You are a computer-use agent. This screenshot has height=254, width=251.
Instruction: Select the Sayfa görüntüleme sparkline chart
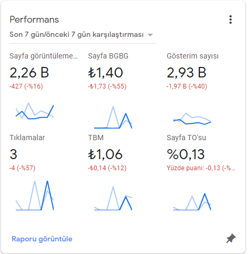(x=35, y=111)
